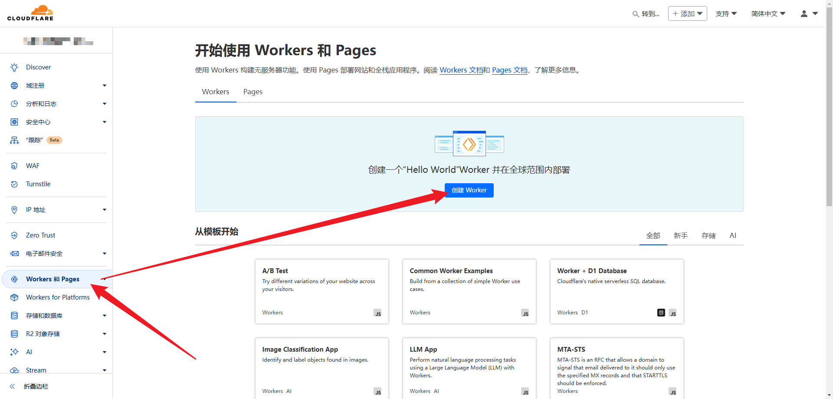Click the WAF shield icon
Image resolution: width=833 pixels, height=399 pixels.
(x=14, y=166)
